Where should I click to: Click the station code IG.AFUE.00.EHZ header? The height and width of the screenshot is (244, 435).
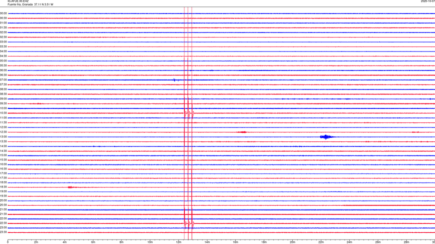[18, 1]
